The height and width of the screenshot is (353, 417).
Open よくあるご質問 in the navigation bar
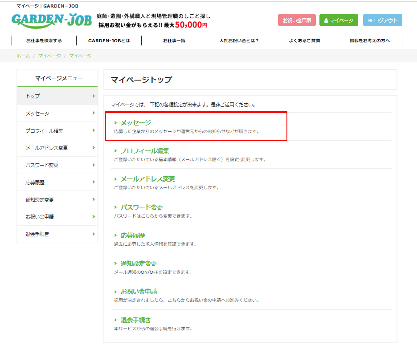click(304, 41)
